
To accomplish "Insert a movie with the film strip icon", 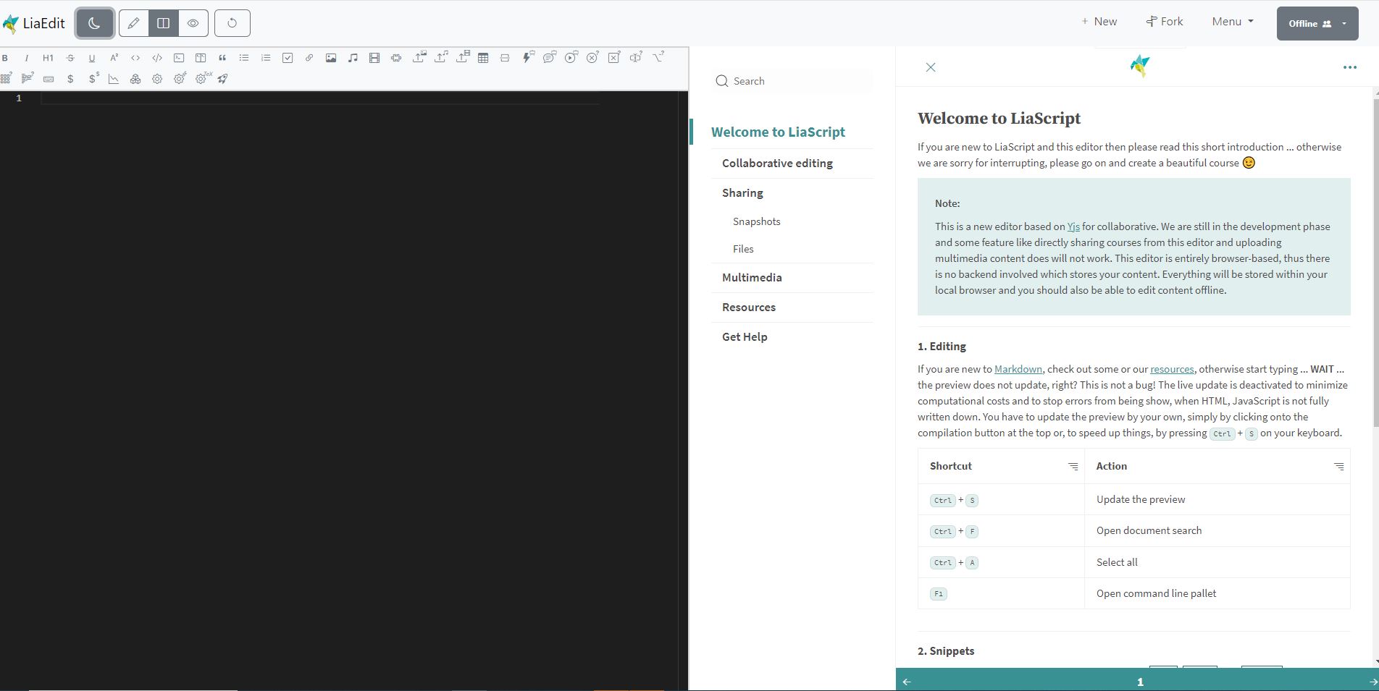I will tap(374, 58).
